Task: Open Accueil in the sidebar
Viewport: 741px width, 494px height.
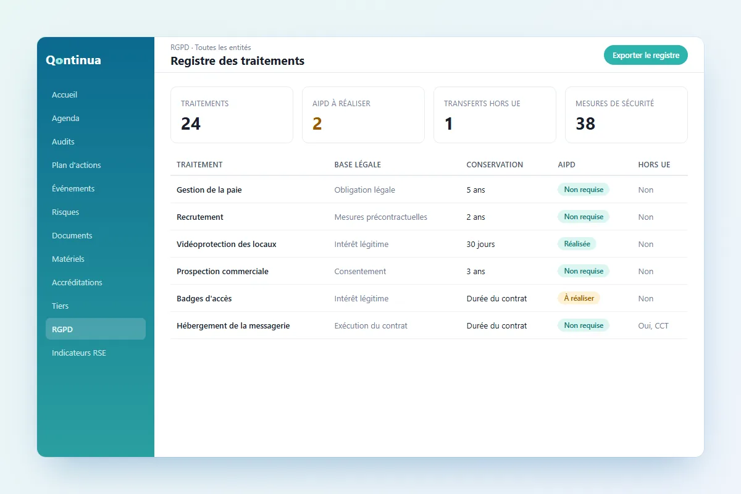Action: coord(96,94)
